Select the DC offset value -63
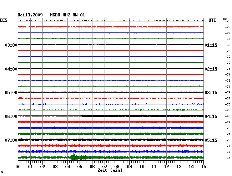 click(x=228, y=39)
